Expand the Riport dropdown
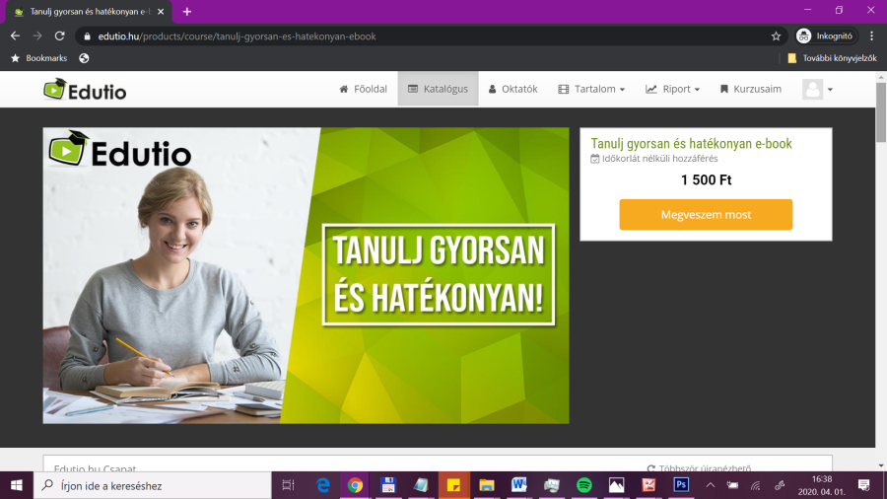Image resolution: width=887 pixels, height=499 pixels. pyautogui.click(x=672, y=89)
